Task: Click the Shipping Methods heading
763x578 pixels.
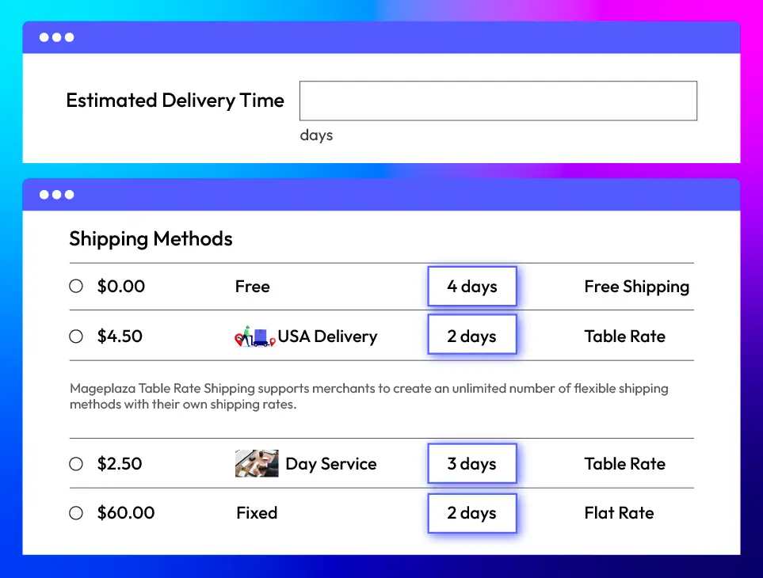Action: (151, 239)
